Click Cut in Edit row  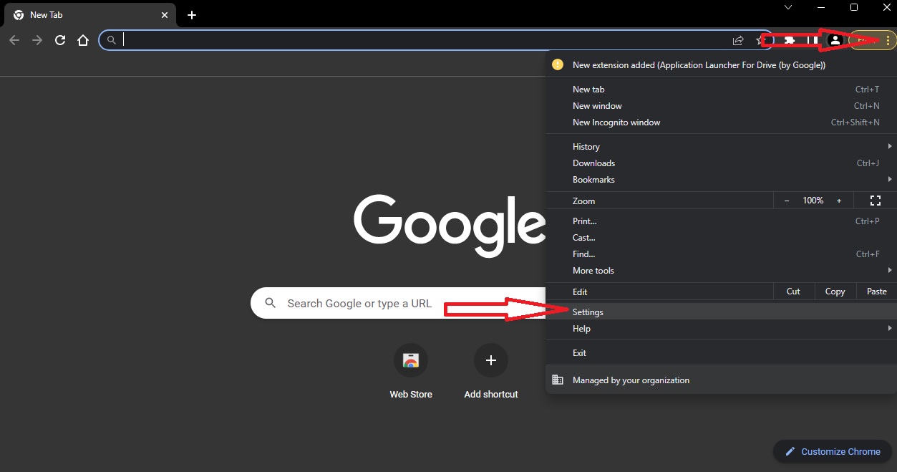(x=793, y=292)
